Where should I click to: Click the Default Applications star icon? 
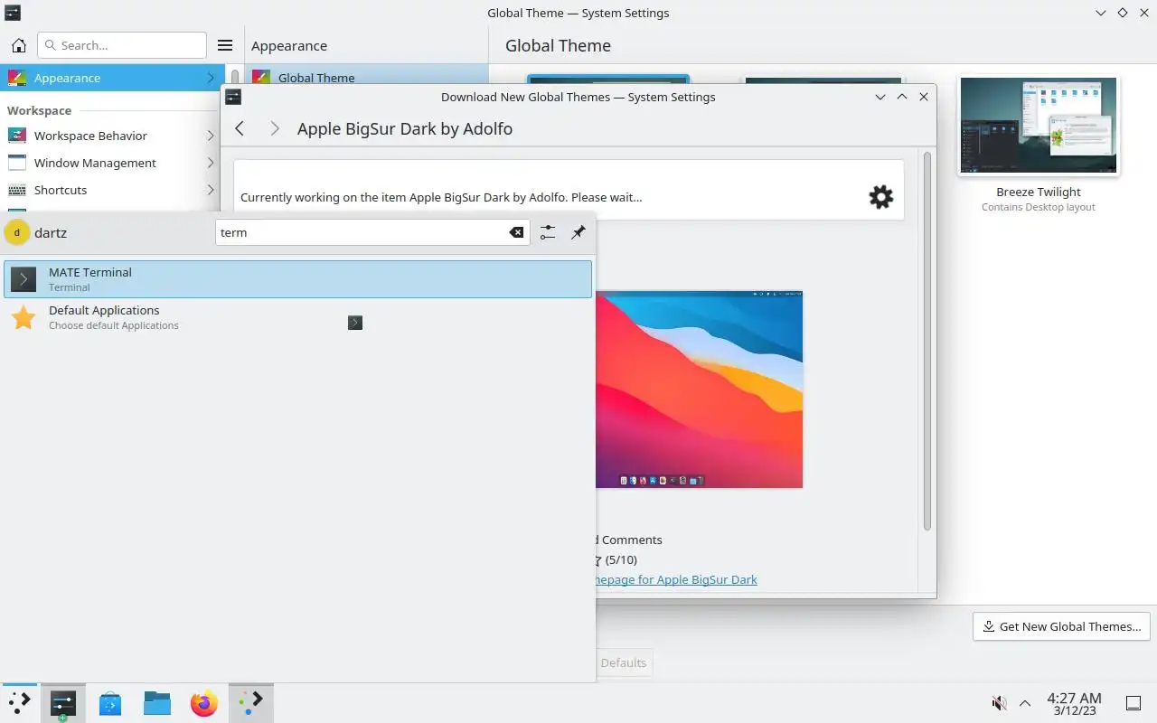24,317
